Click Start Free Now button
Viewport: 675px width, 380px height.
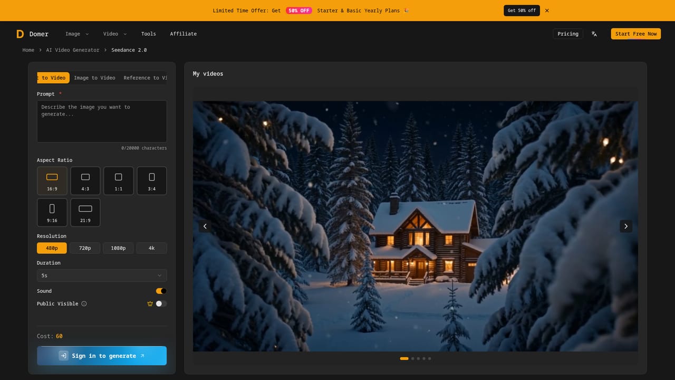click(x=636, y=34)
